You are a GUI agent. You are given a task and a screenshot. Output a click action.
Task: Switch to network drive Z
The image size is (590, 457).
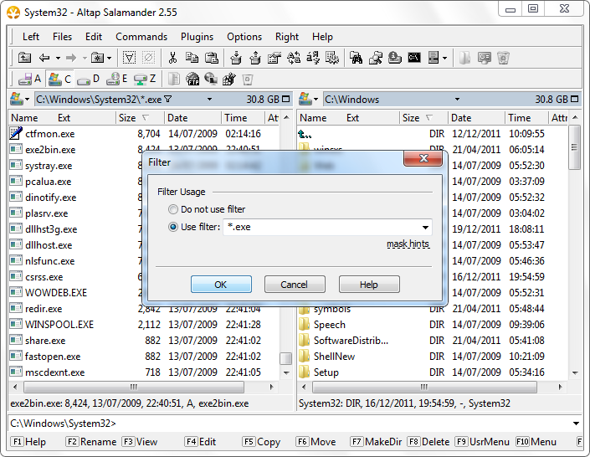pyautogui.click(x=146, y=79)
